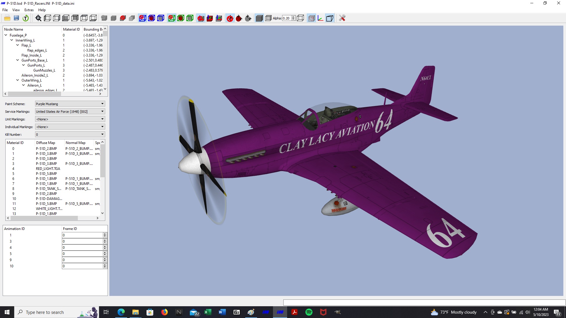Open Firefox from the taskbar

tap(164, 312)
